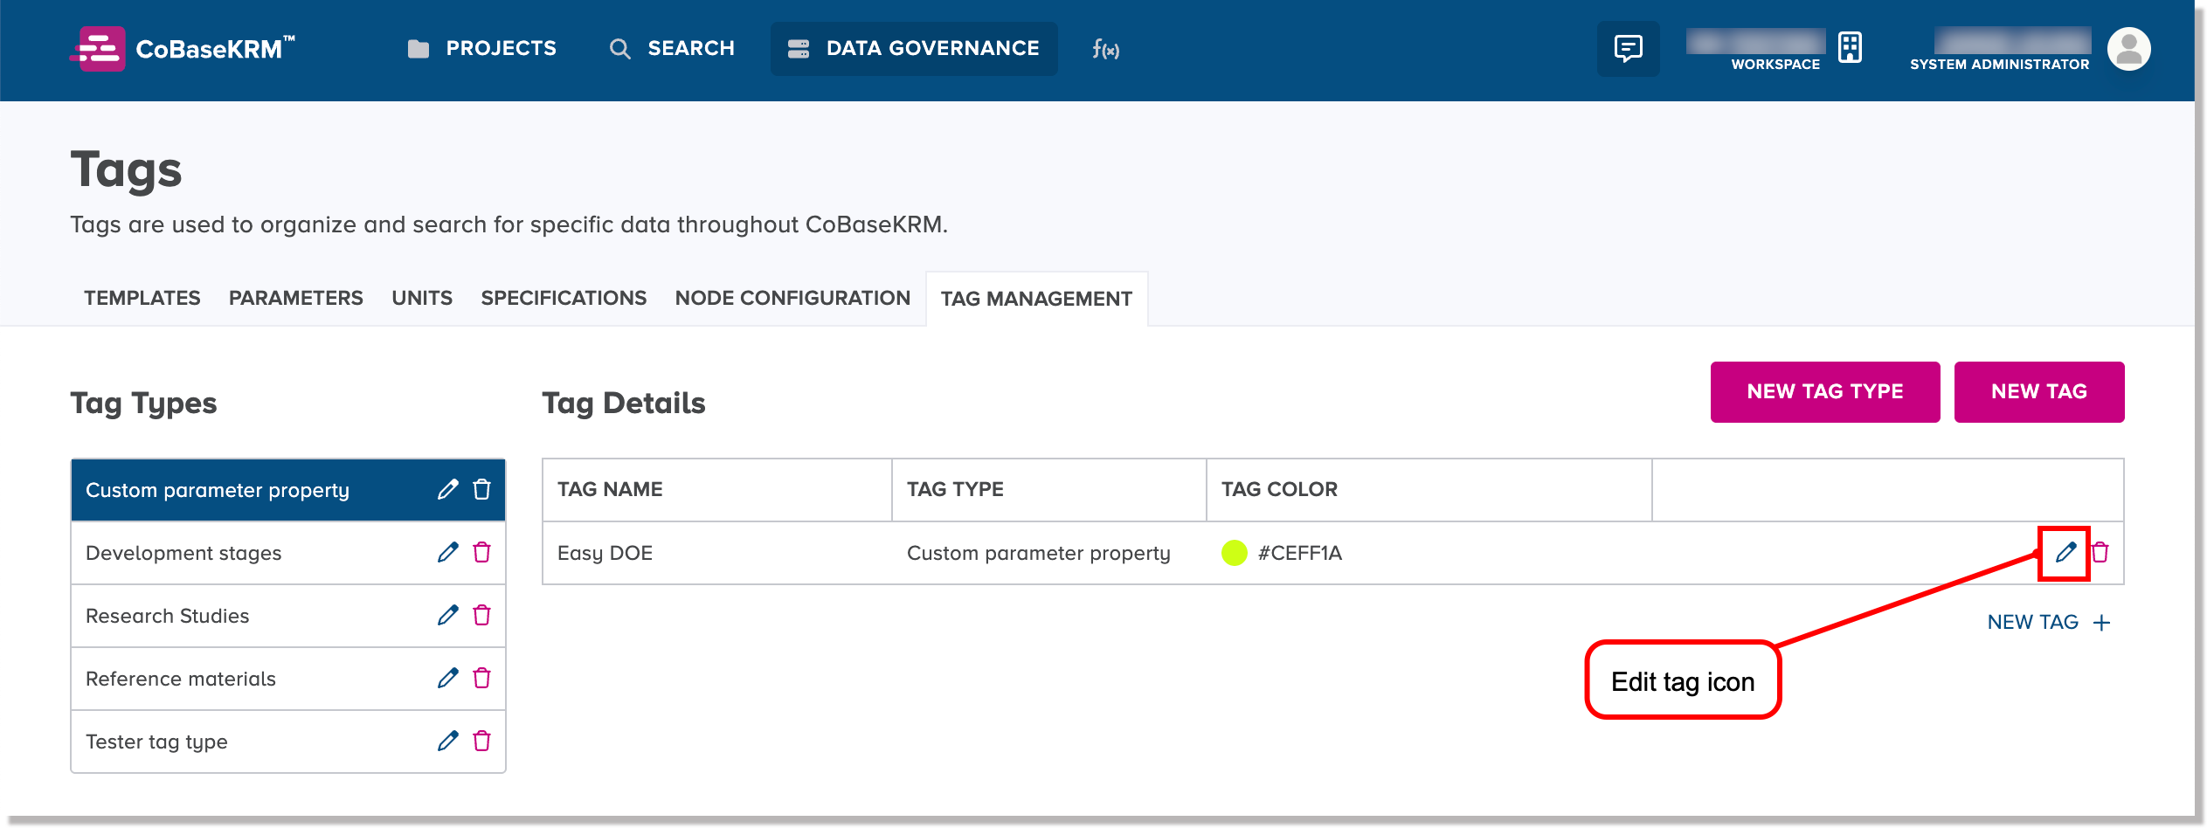Screen dimensions: 2207x828
Task: Click the New Tag plus link
Action: click(2048, 623)
